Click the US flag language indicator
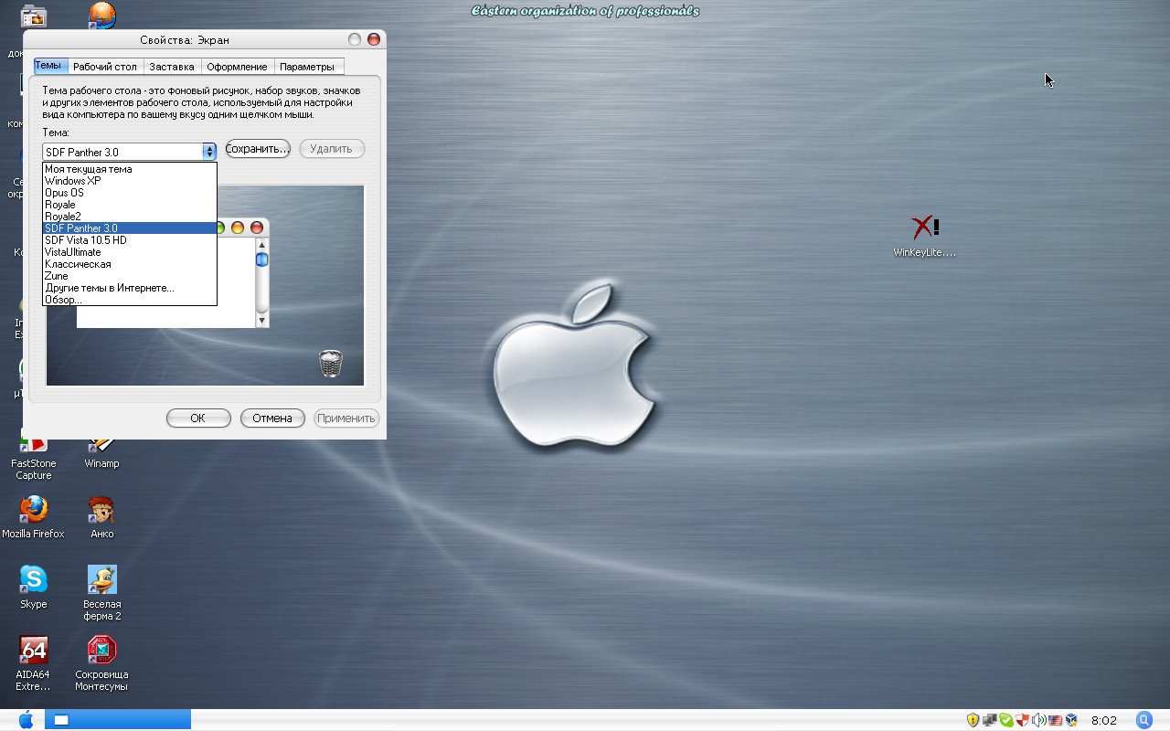Image resolution: width=1170 pixels, height=731 pixels. [1055, 720]
